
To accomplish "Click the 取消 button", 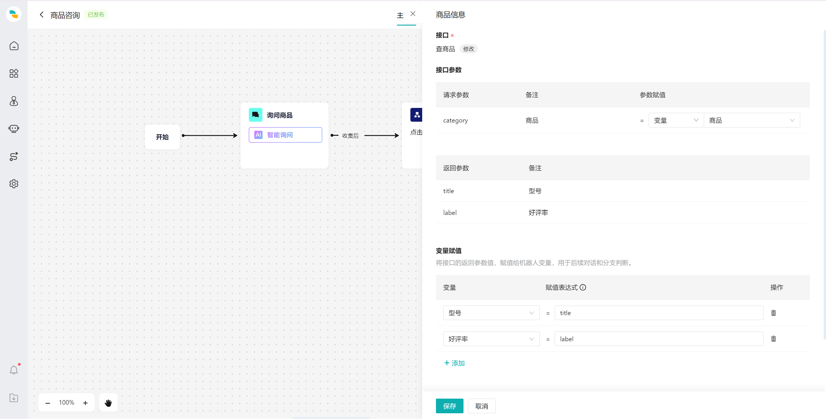I will pyautogui.click(x=482, y=406).
